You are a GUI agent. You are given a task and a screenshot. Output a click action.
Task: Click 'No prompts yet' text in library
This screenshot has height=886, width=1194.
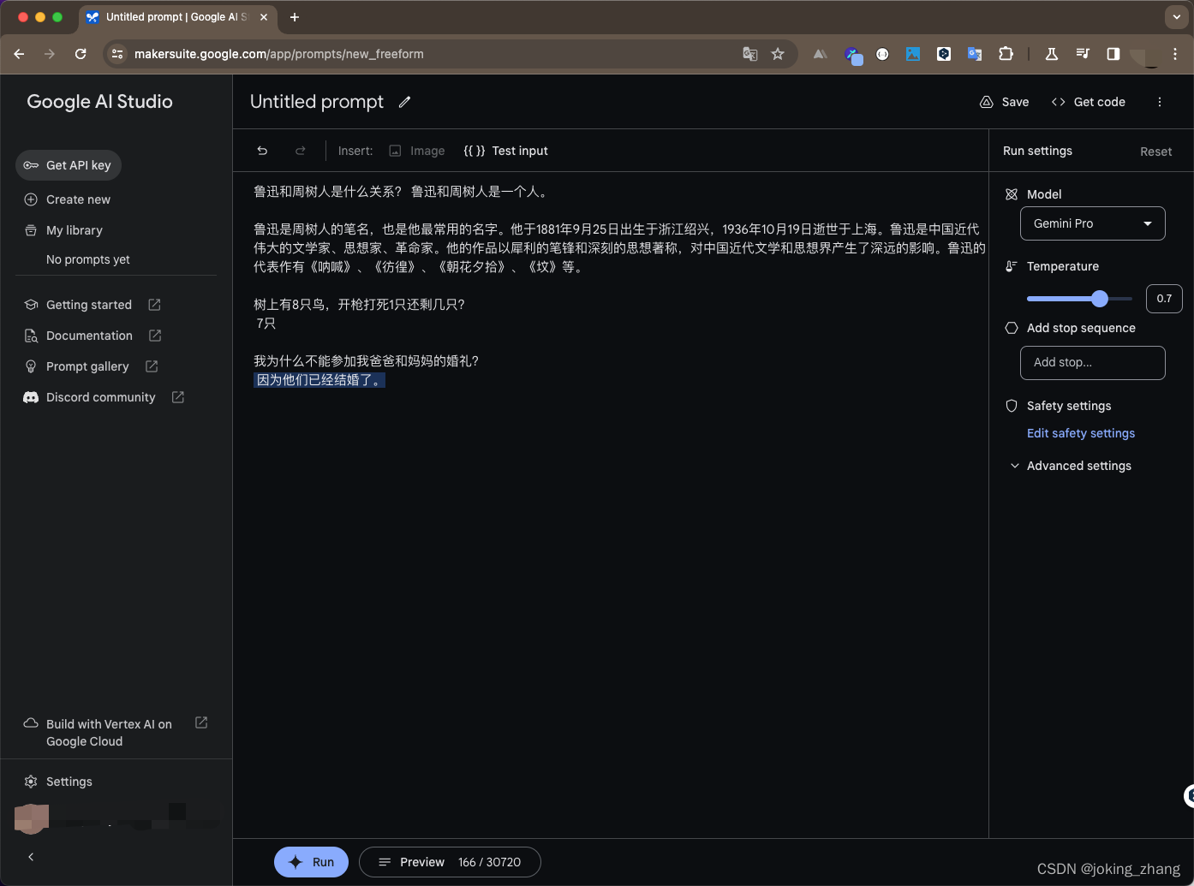88,259
